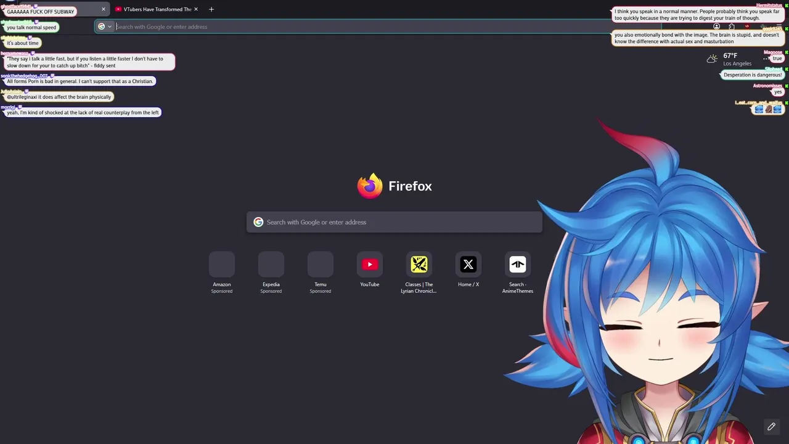Open the Temu sponsored shortcut tile
The width and height of the screenshot is (789, 444).
pos(321,265)
